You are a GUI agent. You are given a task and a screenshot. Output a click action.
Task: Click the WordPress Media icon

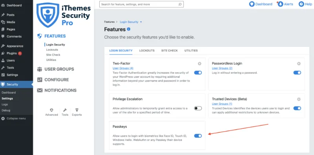[3, 22]
